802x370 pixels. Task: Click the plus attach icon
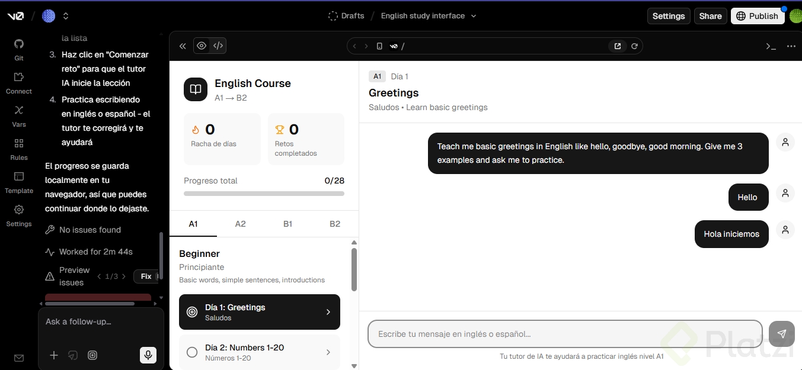[x=54, y=355]
